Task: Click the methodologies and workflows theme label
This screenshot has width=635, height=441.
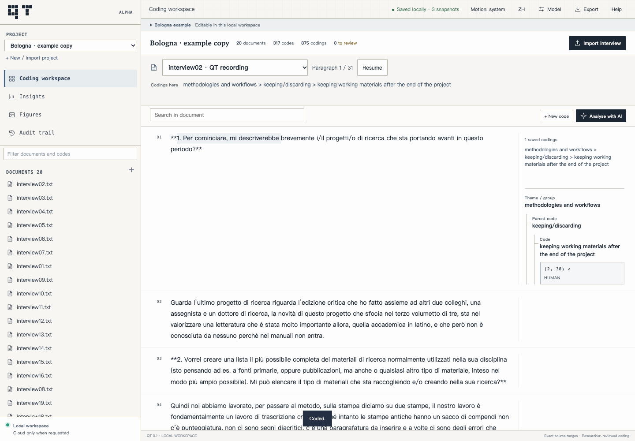Action: click(x=562, y=205)
